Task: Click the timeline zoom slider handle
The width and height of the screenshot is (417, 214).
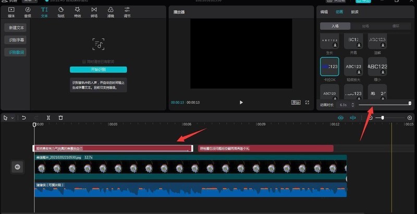Action: point(383,118)
